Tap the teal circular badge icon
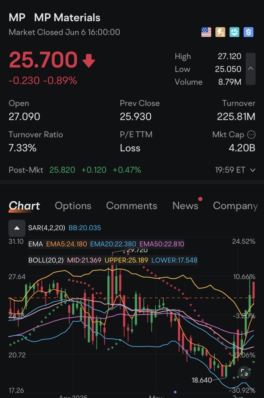 click(234, 32)
